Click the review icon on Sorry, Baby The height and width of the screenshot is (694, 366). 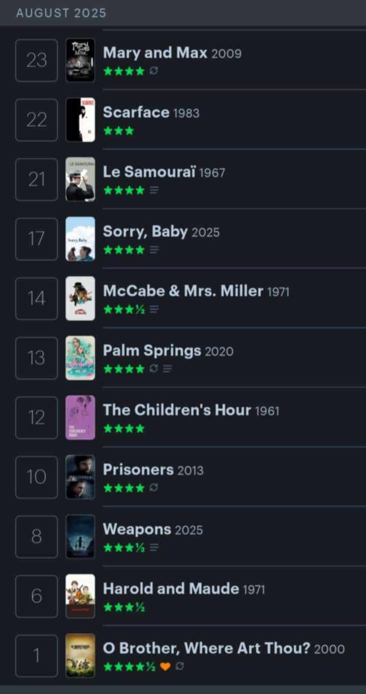click(x=154, y=250)
